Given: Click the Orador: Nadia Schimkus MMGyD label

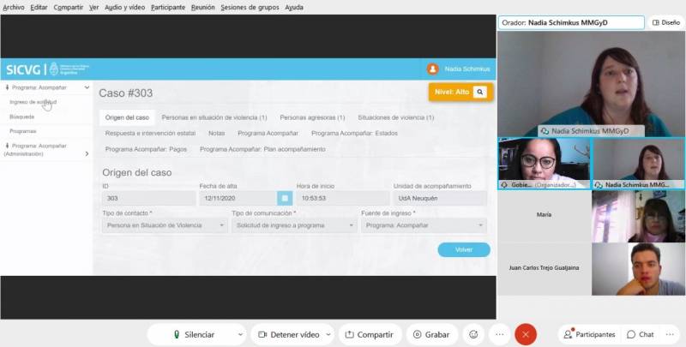Looking at the screenshot, I should [x=571, y=23].
